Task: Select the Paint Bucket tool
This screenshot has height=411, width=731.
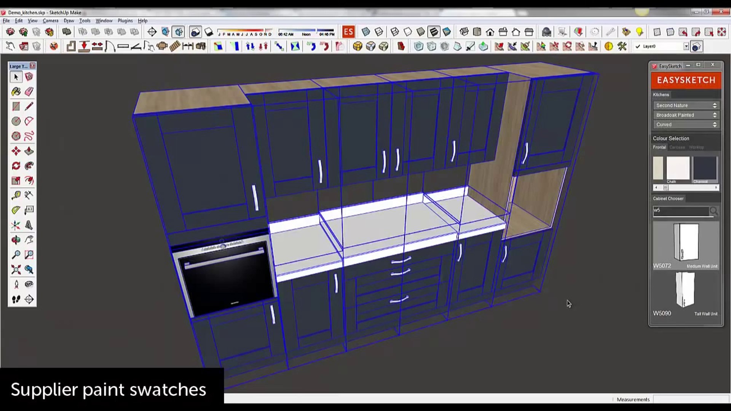Action: point(16,92)
